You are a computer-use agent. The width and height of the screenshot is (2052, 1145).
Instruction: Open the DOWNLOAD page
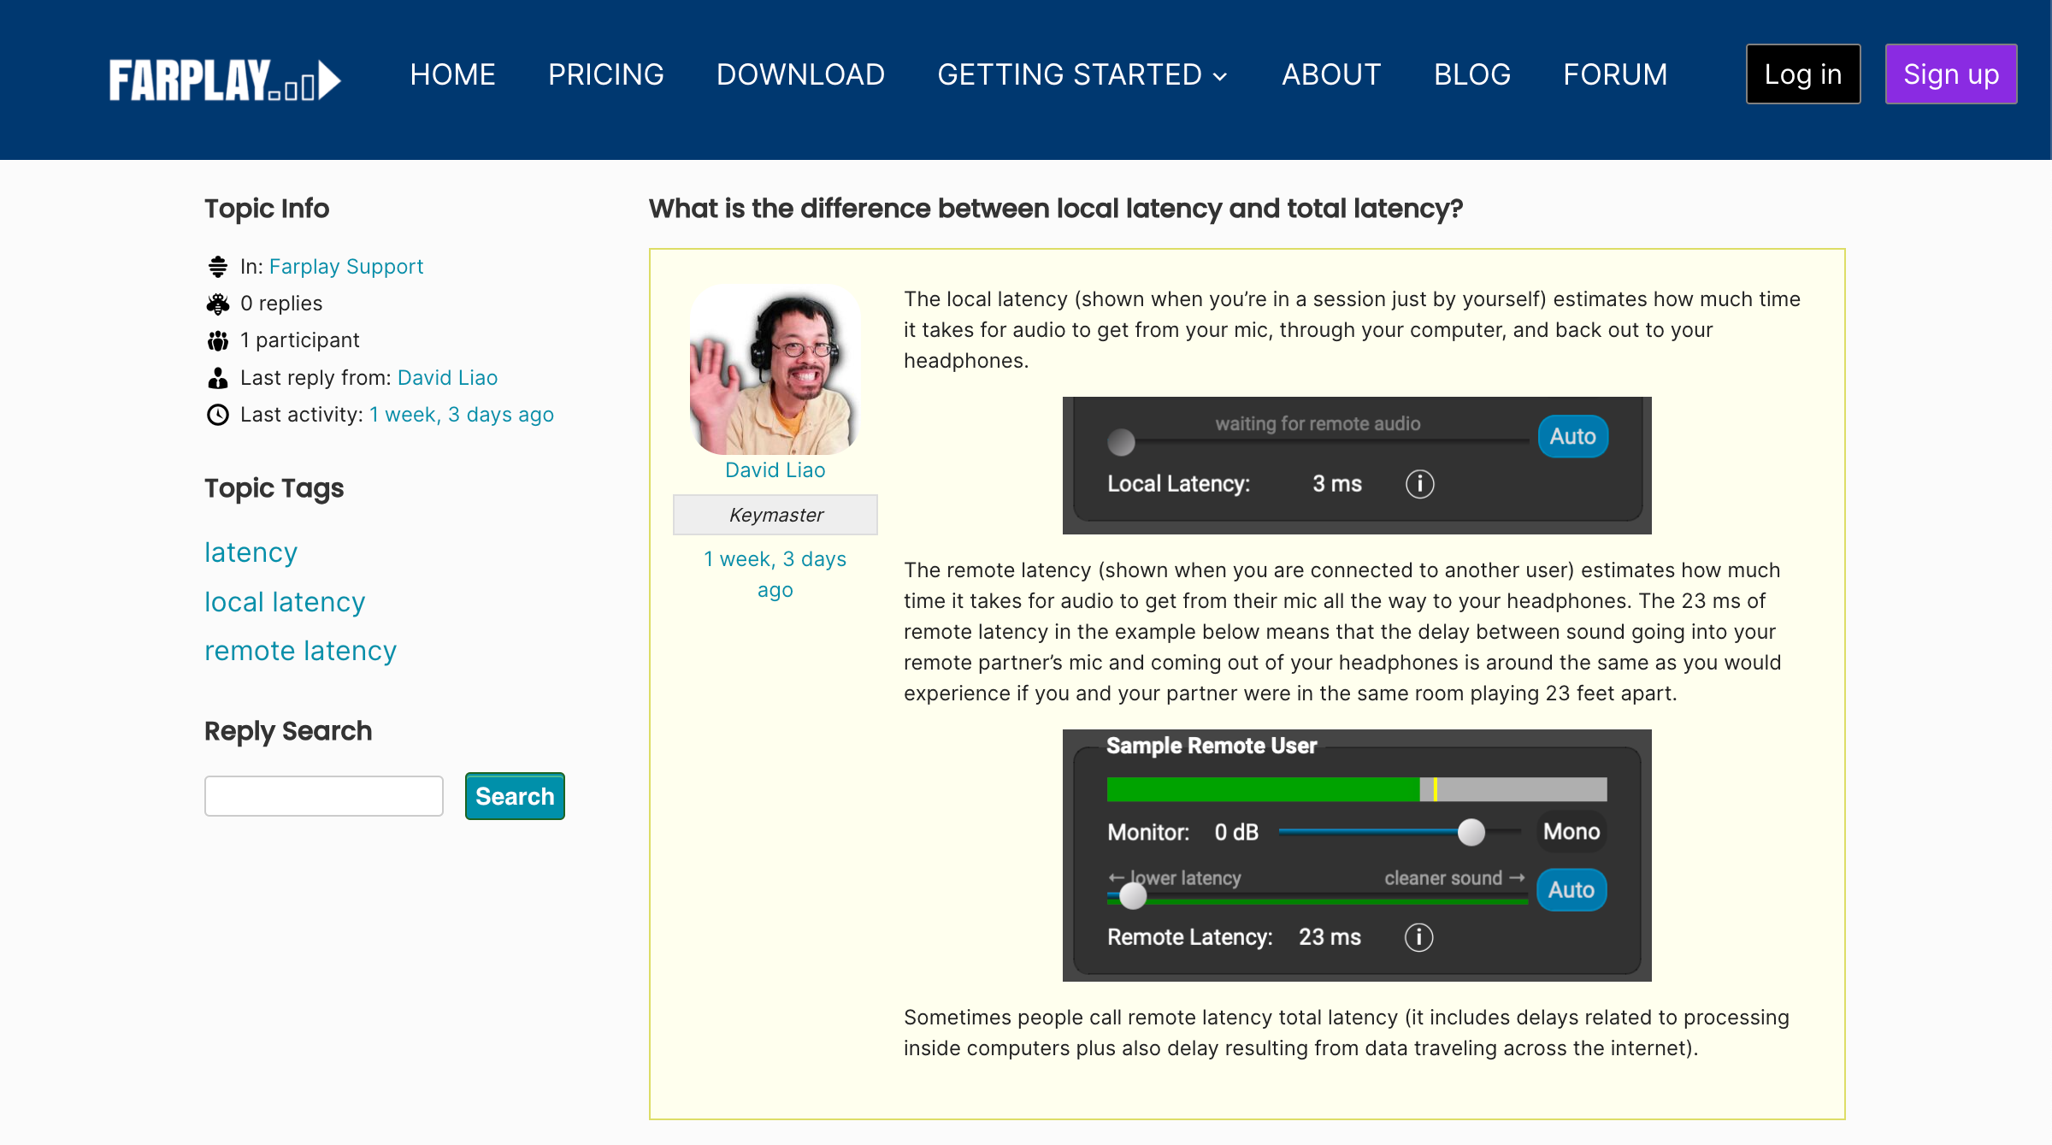coord(800,74)
